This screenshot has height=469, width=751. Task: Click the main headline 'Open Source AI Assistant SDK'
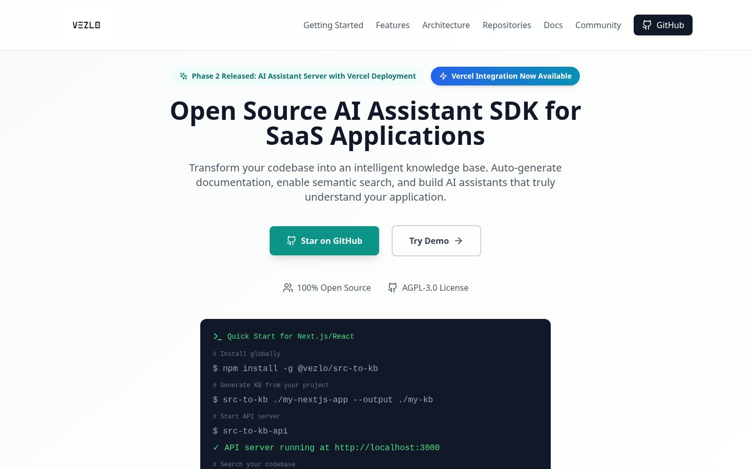(x=375, y=124)
